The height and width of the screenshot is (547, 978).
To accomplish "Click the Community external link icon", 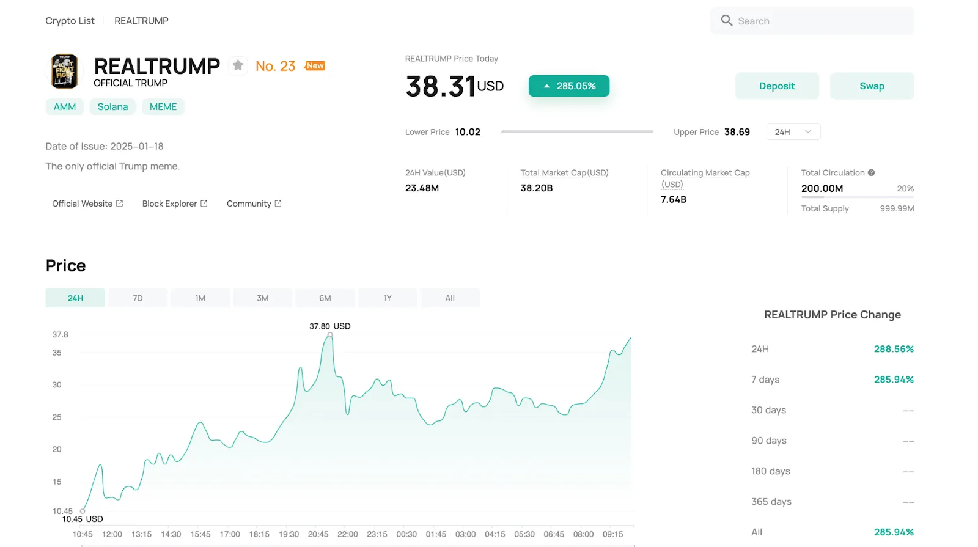I will tap(278, 204).
